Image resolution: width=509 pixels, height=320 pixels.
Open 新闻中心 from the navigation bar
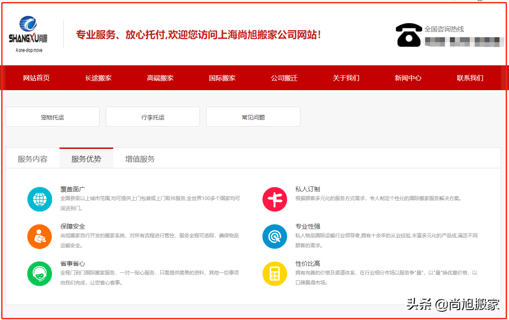[x=408, y=78]
